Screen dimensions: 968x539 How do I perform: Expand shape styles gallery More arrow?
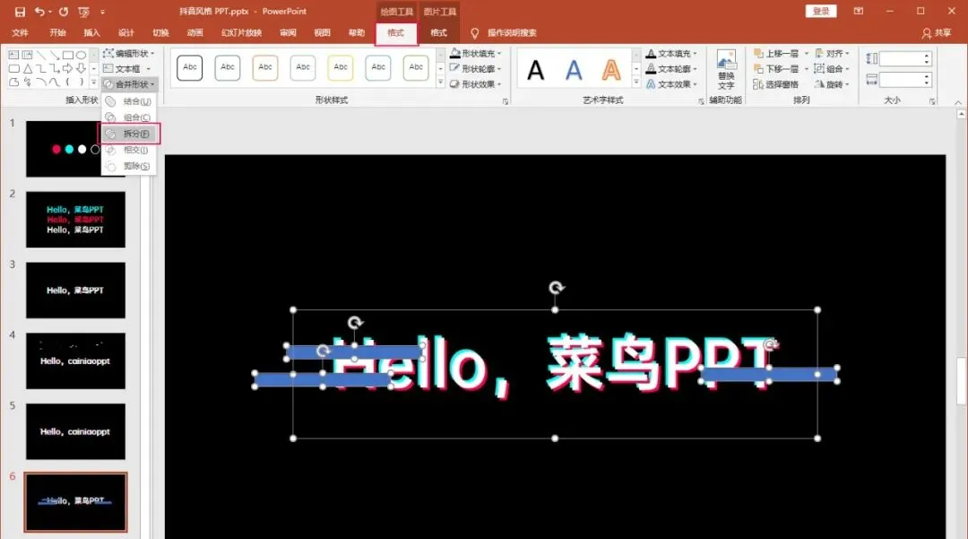440,83
